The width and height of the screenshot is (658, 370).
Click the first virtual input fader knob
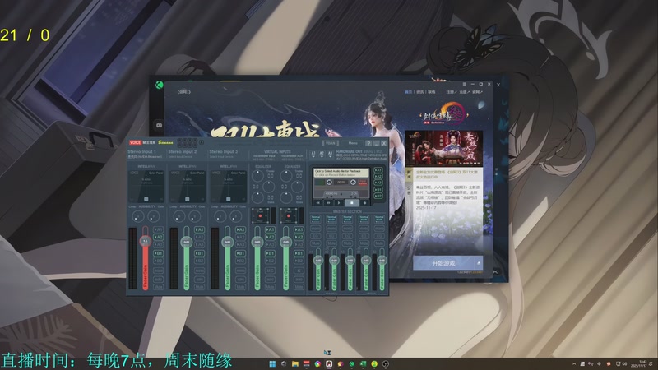click(257, 242)
